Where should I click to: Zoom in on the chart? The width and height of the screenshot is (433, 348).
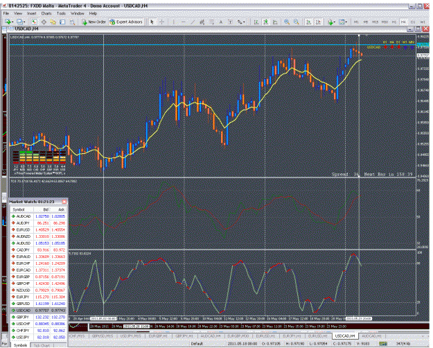(287, 21)
